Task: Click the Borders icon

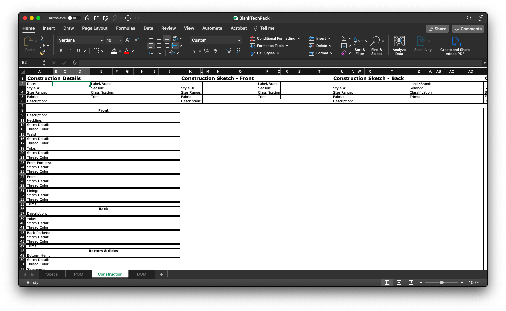Action: click(96, 51)
